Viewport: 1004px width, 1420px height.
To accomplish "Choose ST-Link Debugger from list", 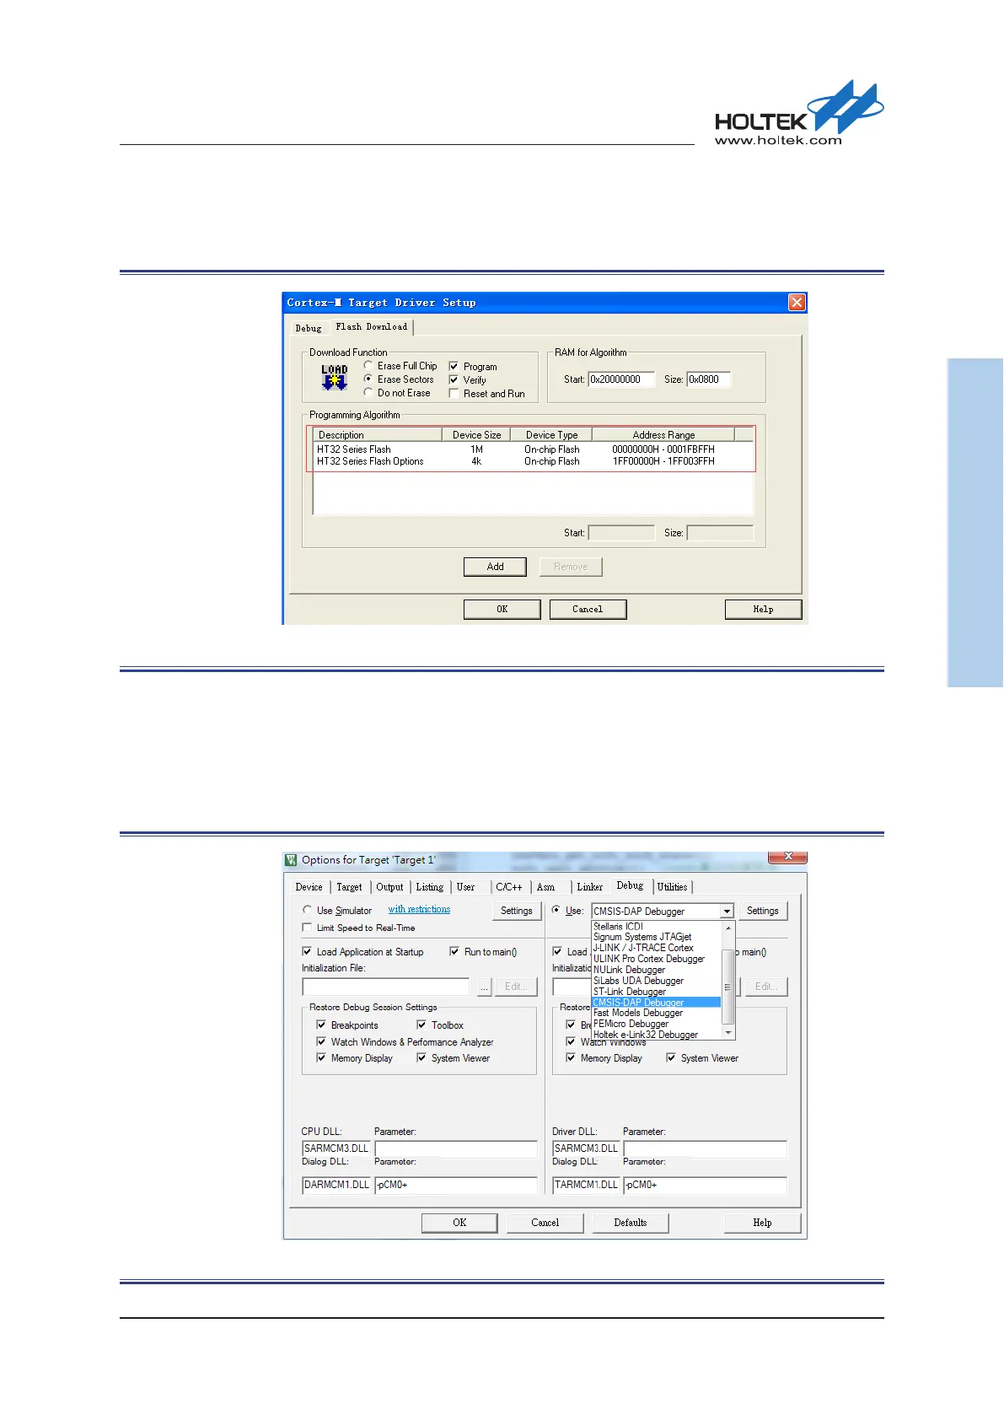I will (657, 992).
